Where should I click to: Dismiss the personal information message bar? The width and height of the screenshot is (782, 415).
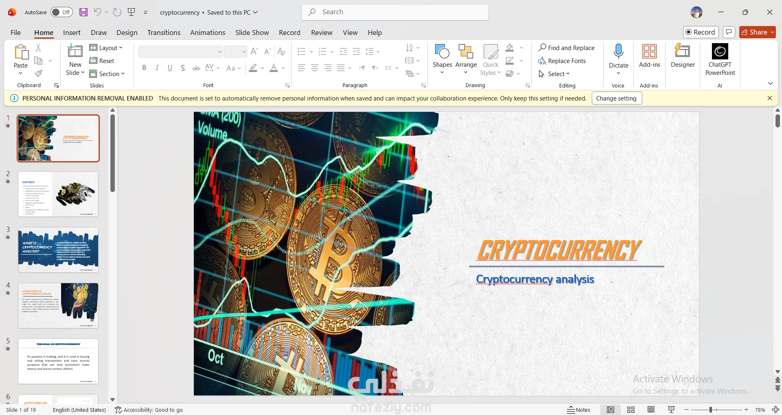770,98
